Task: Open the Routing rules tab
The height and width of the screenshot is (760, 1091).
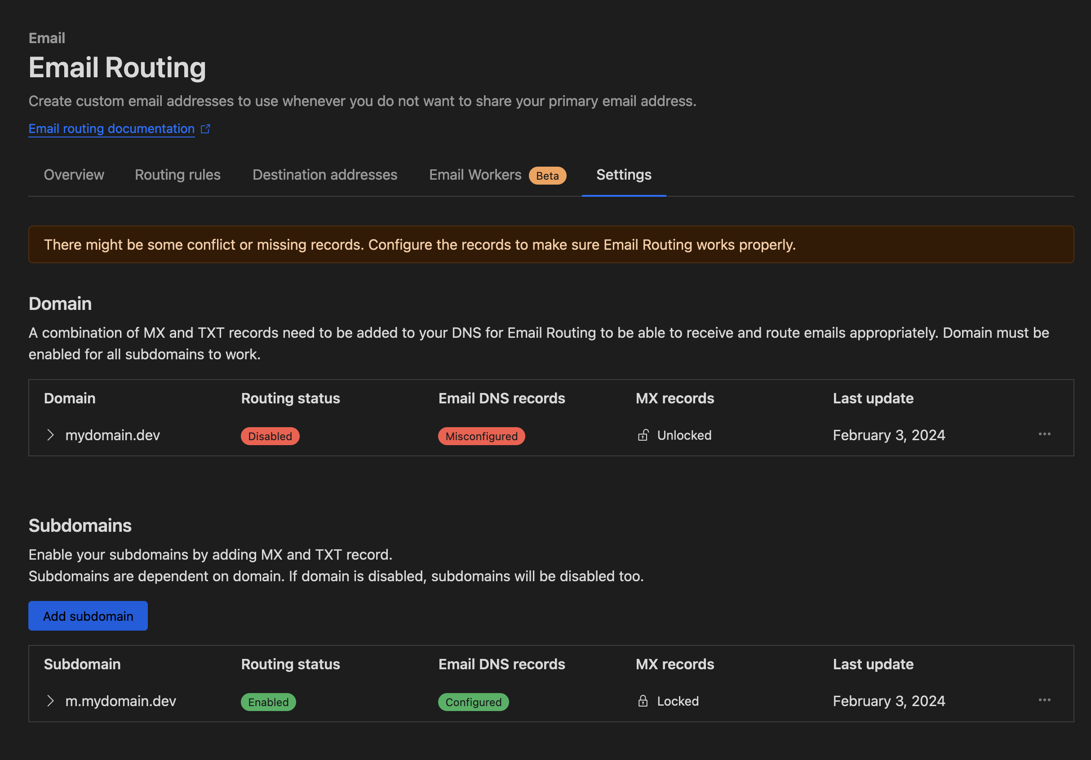Action: pyautogui.click(x=178, y=175)
